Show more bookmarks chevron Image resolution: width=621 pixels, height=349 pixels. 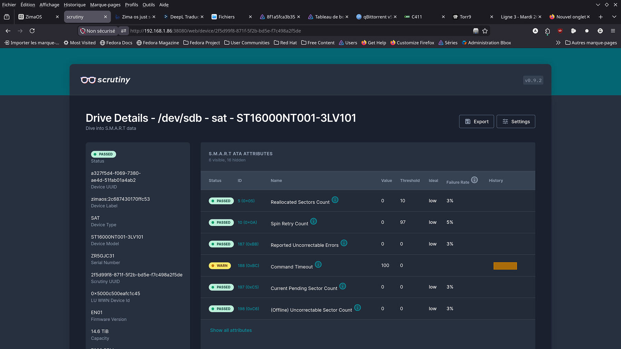pyautogui.click(x=558, y=43)
